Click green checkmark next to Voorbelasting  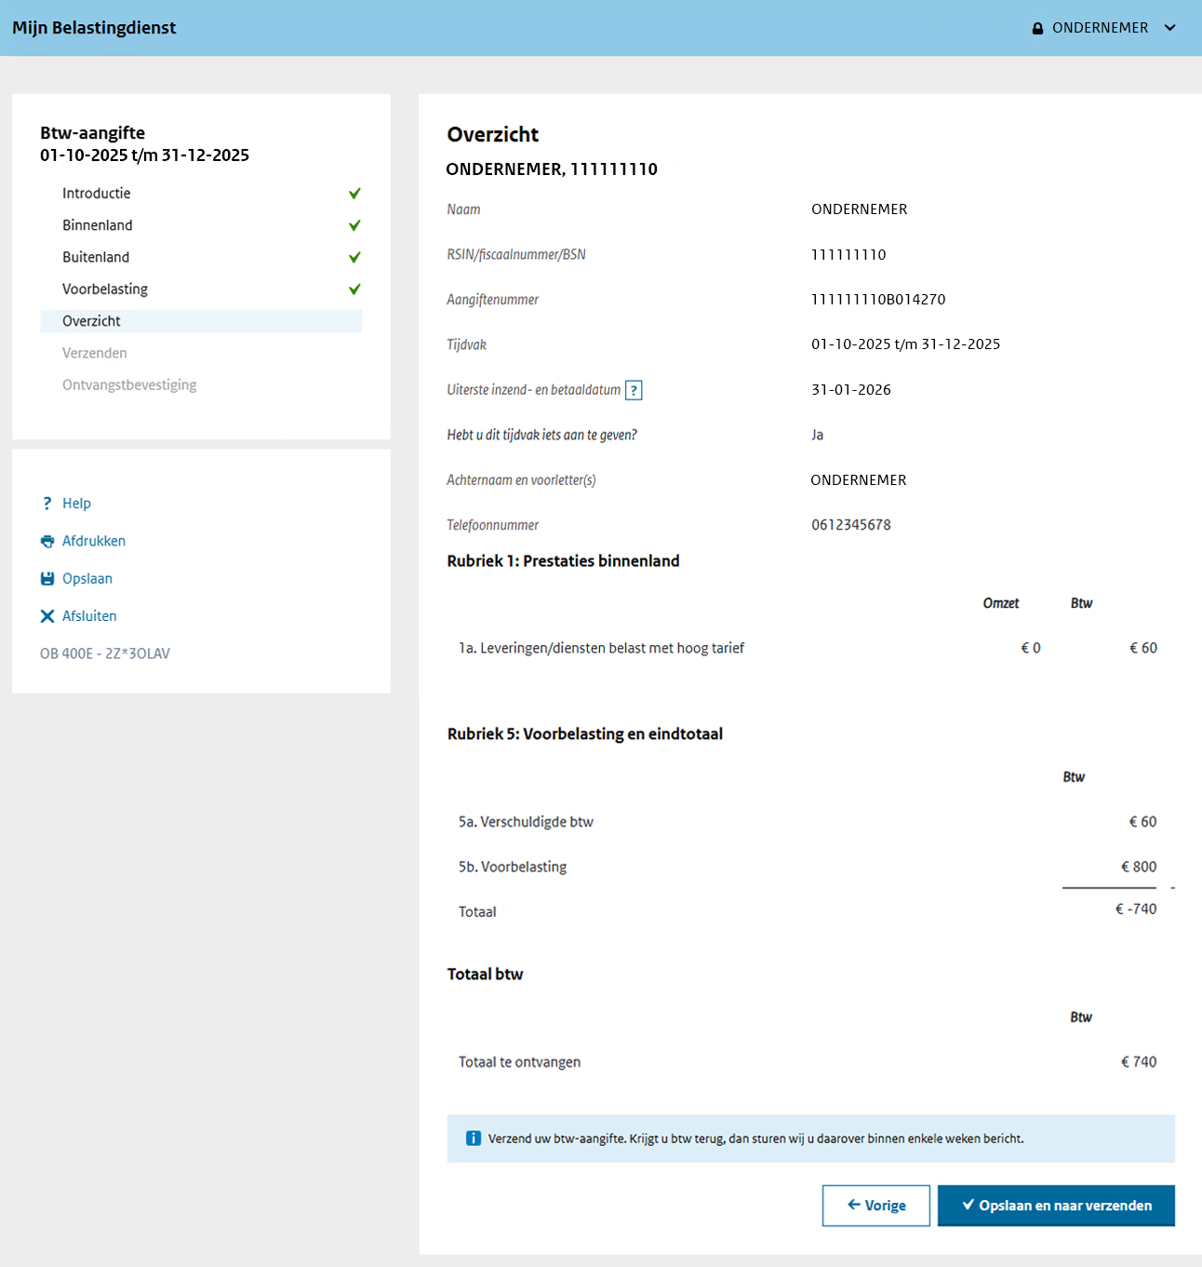(354, 290)
